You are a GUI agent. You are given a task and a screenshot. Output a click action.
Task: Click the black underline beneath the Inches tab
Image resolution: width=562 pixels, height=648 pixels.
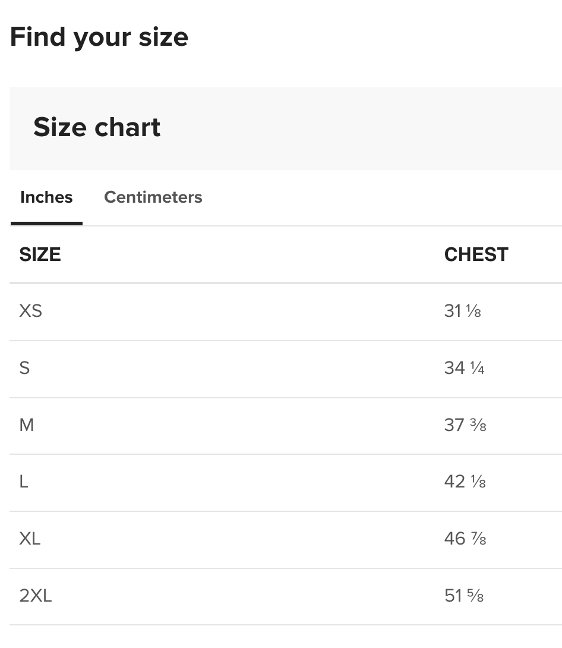click(46, 224)
